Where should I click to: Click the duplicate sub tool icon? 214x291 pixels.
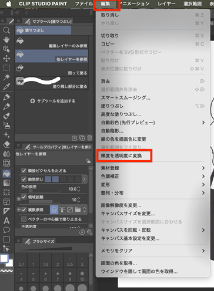click(x=82, y=138)
